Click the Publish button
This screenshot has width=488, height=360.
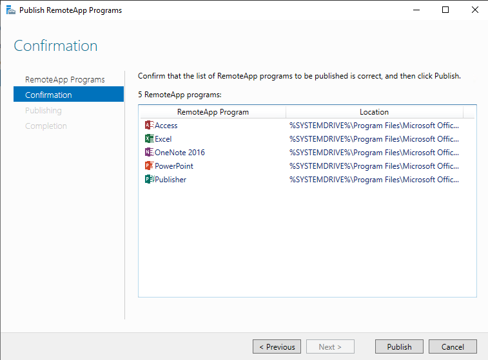tap(399, 346)
